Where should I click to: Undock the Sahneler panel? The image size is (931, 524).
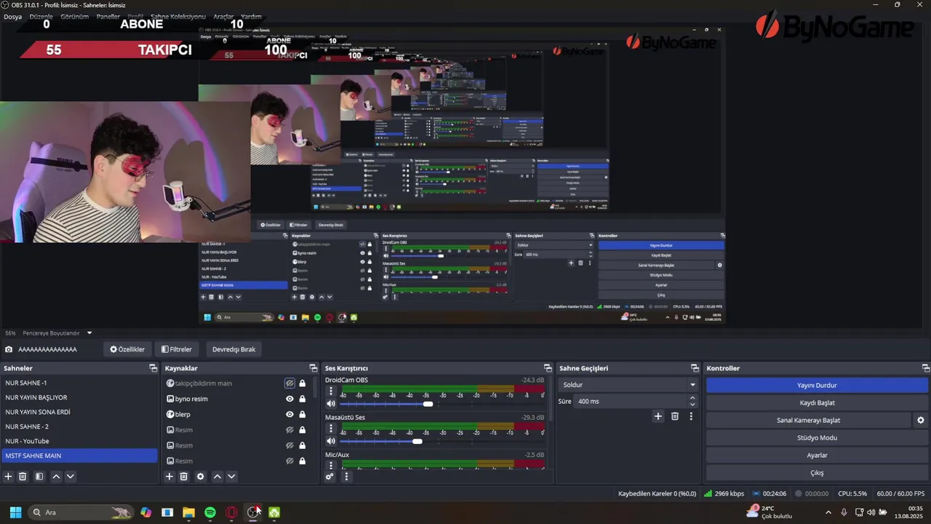pyautogui.click(x=153, y=368)
